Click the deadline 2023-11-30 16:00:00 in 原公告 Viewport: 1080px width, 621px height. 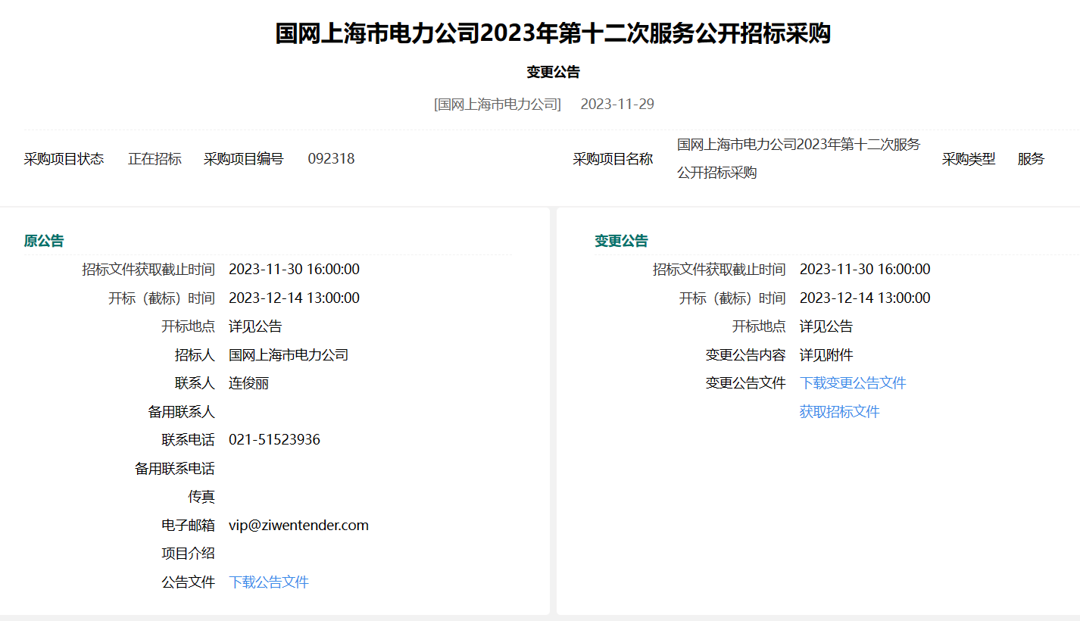tap(295, 269)
